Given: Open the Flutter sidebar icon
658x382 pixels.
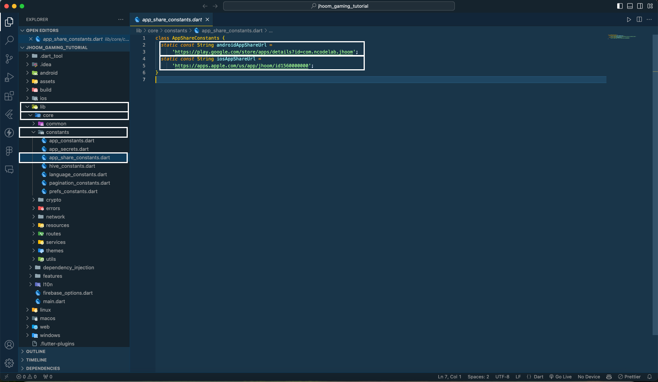Looking at the screenshot, I should (9, 114).
